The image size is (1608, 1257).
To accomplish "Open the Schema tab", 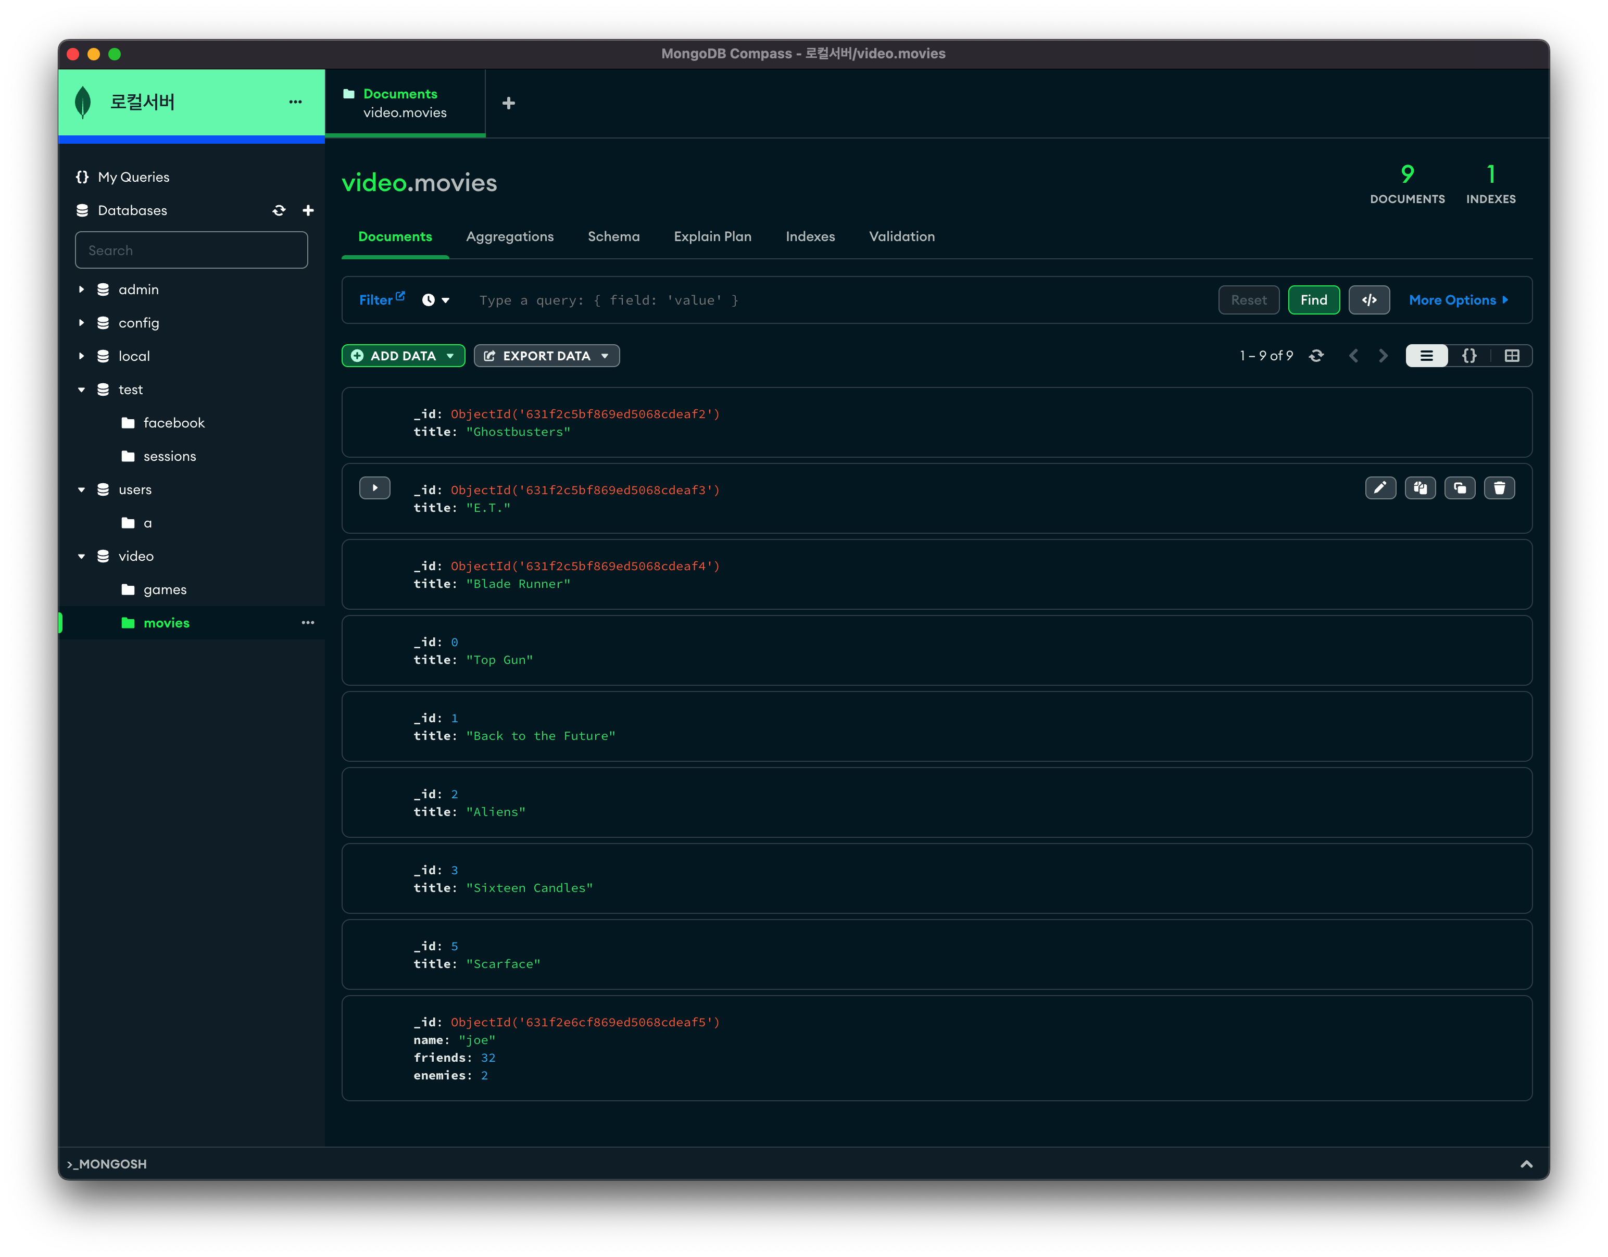I will click(613, 236).
